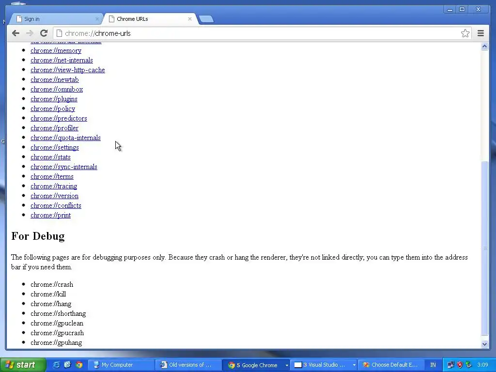Click the 3:09 system clock
The height and width of the screenshot is (372, 496).
pos(483,365)
